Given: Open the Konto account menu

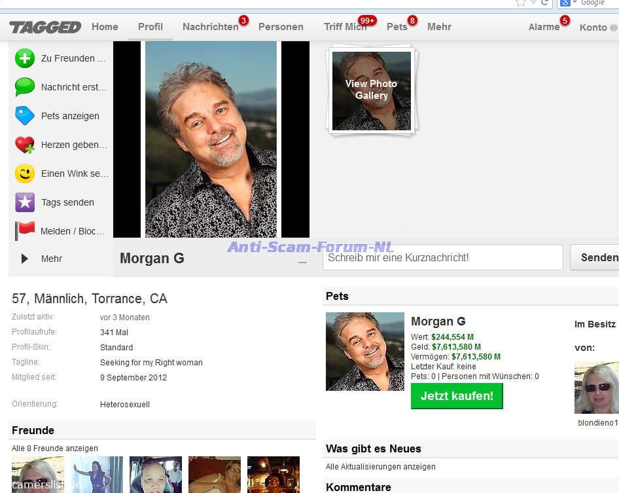Looking at the screenshot, I should tap(593, 27).
